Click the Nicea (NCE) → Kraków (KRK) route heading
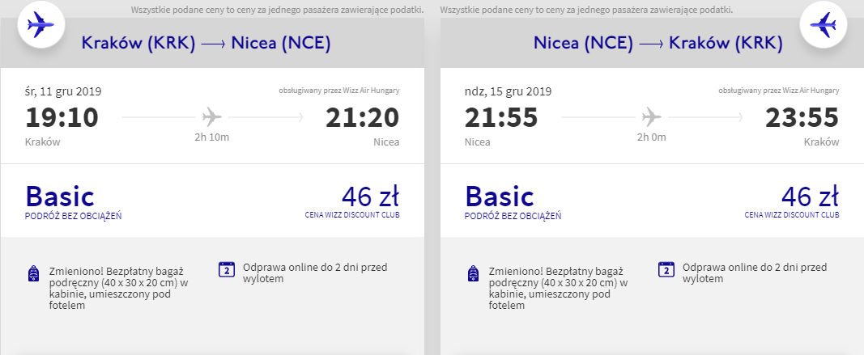Image resolution: width=864 pixels, height=355 pixels. (x=658, y=44)
